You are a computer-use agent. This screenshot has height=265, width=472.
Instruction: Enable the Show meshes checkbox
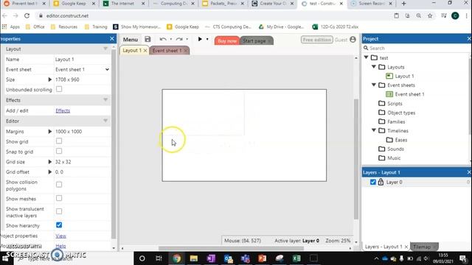[59, 198]
